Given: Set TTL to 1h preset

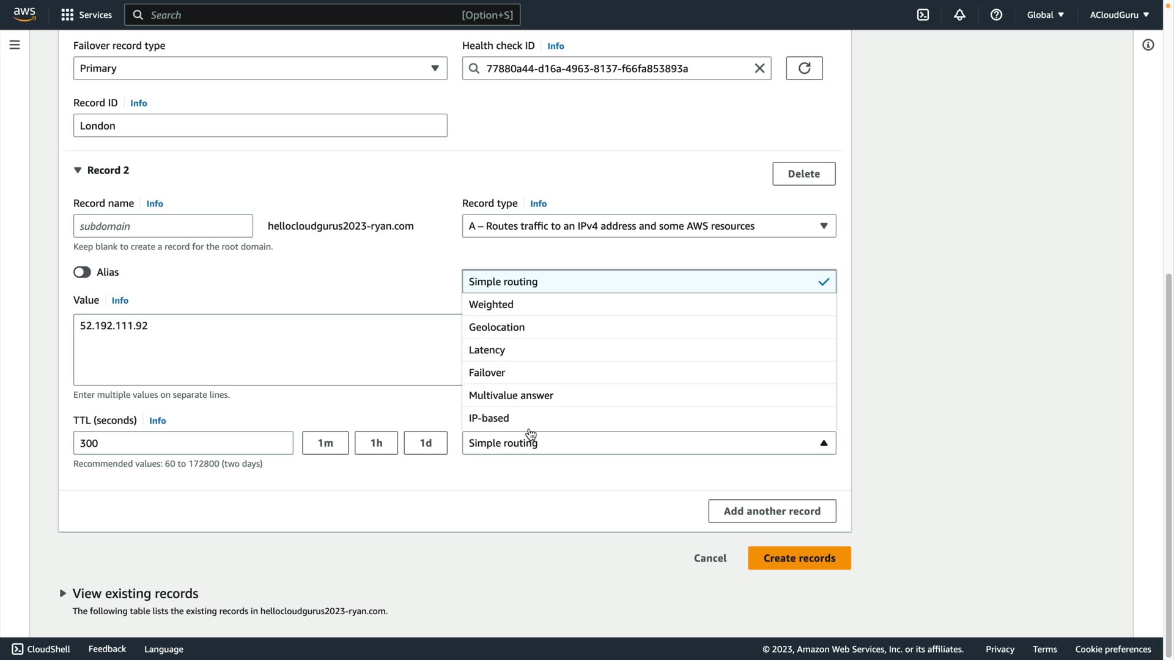Looking at the screenshot, I should 375,443.
